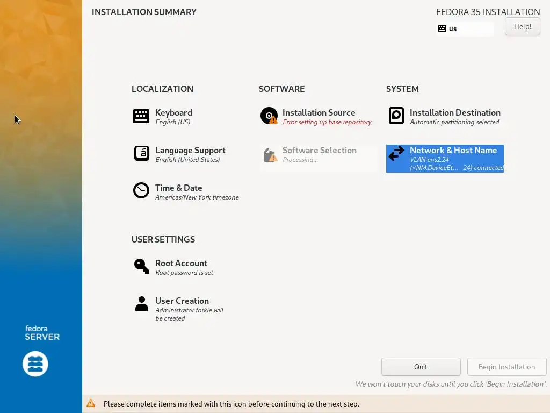Click 'Administrator forkie will be created' text
This screenshot has height=413, width=550.
tap(189, 314)
